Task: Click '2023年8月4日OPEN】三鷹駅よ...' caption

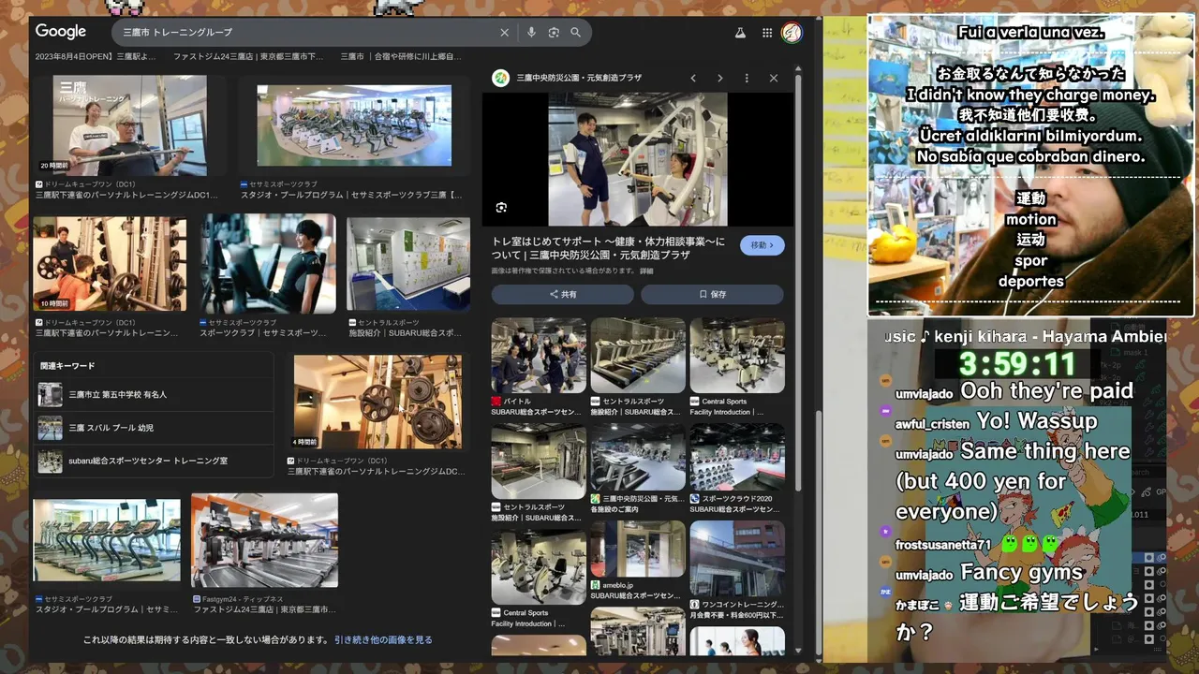Action: [x=96, y=57]
